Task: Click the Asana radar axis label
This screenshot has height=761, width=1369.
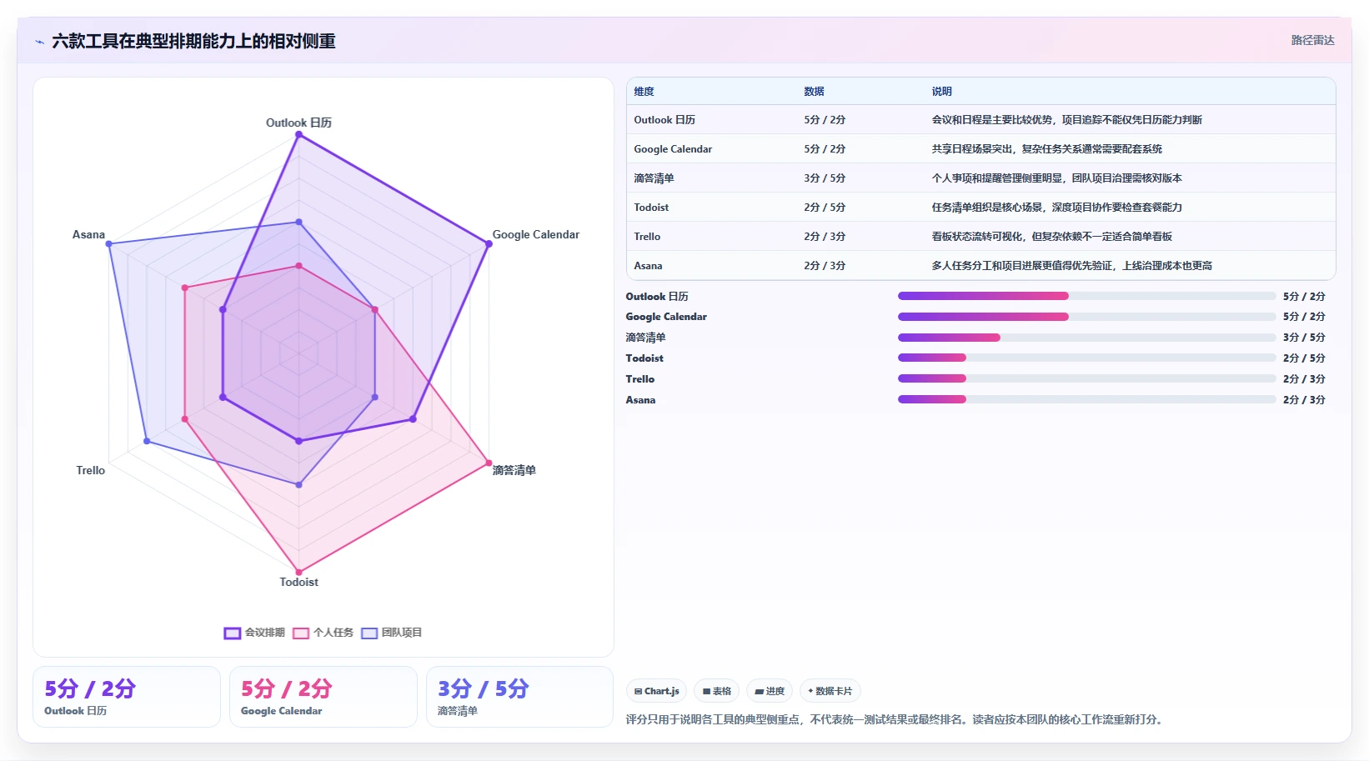Action: (x=88, y=235)
